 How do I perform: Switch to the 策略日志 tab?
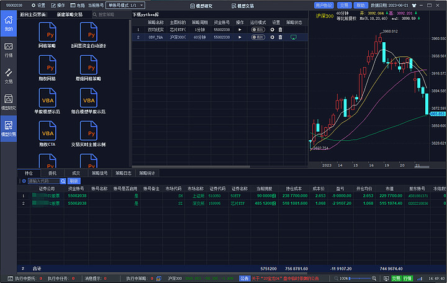click(123, 173)
